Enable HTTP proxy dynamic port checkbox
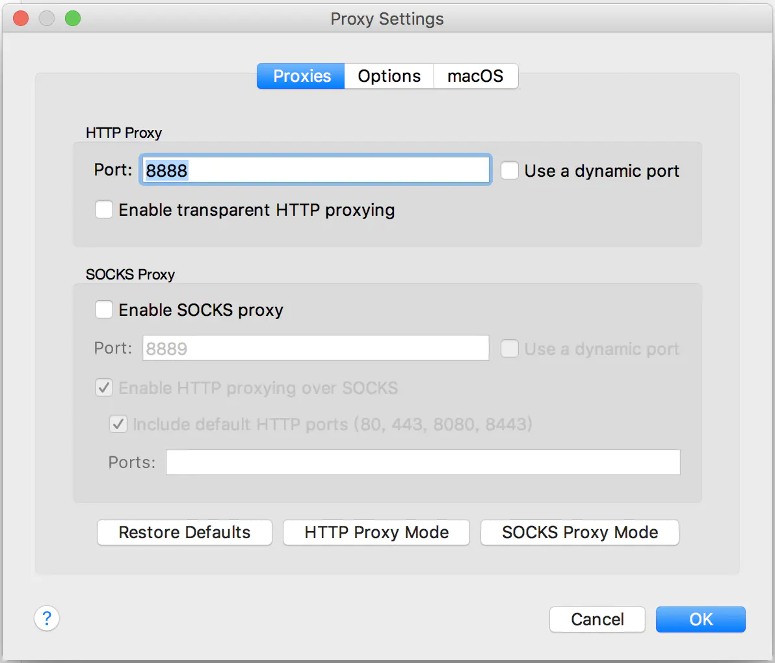The height and width of the screenshot is (663, 775). (x=510, y=171)
